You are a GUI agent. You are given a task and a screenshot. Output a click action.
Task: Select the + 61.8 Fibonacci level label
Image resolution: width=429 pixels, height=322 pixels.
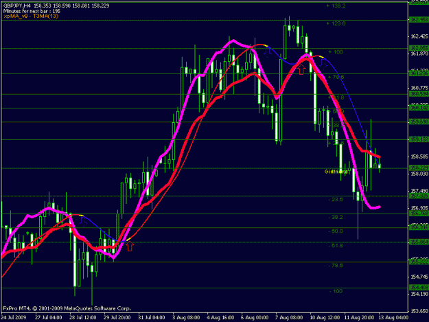(336, 97)
